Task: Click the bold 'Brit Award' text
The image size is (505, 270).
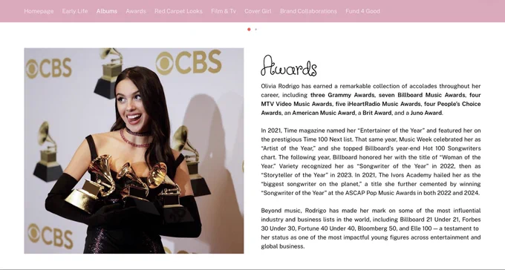Action: (x=377, y=113)
